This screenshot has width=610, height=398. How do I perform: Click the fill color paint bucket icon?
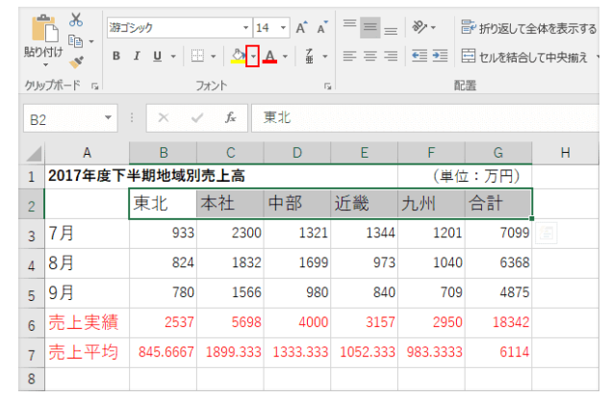pyautogui.click(x=238, y=56)
